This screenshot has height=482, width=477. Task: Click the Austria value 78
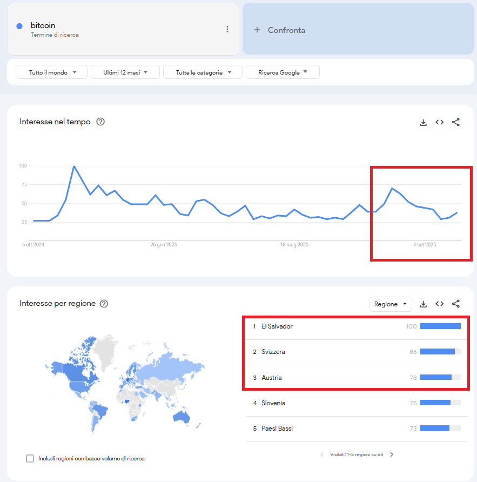pos(413,378)
